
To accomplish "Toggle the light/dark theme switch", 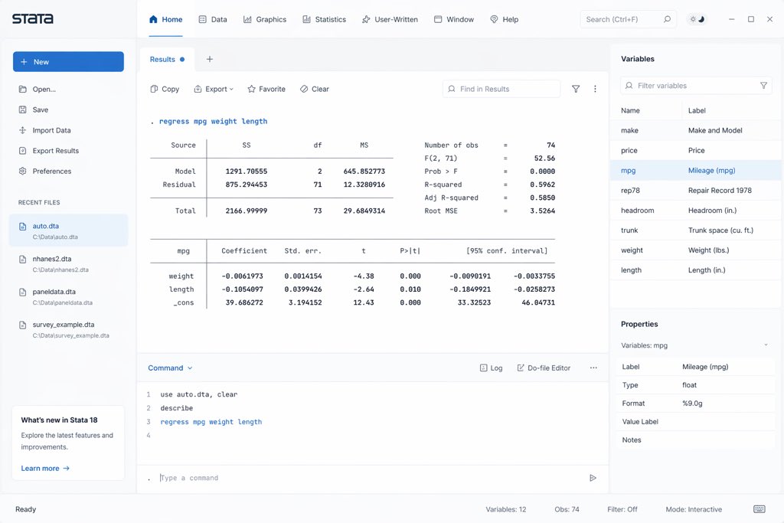I will point(697,19).
